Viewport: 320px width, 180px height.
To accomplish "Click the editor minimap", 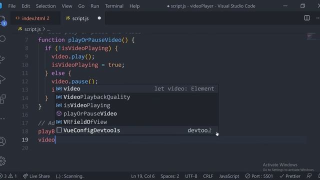I will (311, 36).
